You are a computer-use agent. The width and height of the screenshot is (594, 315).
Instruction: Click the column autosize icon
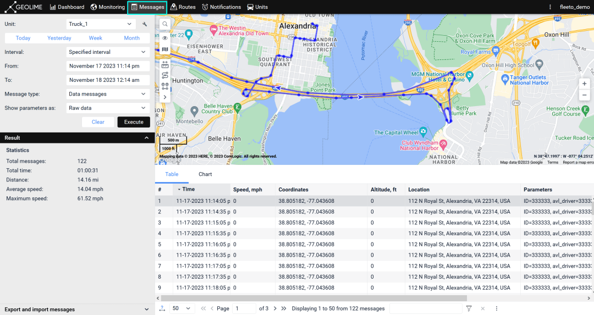tap(162, 308)
